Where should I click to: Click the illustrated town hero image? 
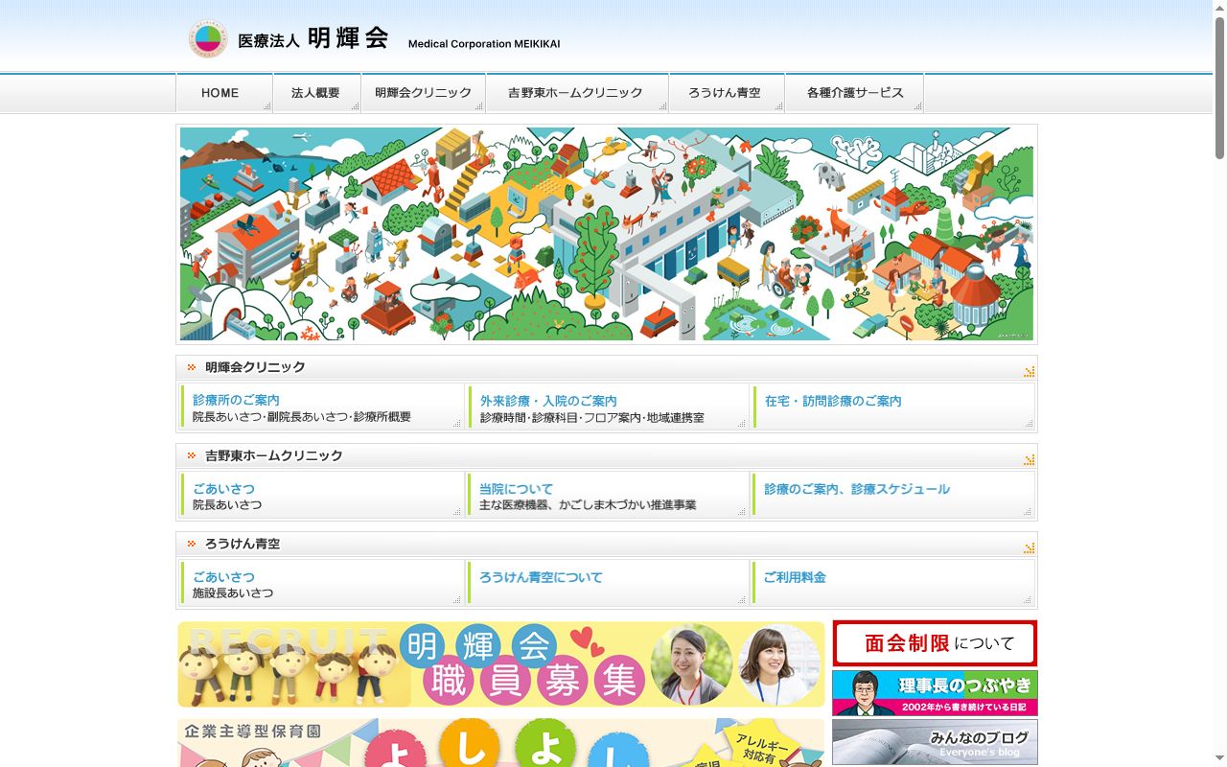pos(607,234)
